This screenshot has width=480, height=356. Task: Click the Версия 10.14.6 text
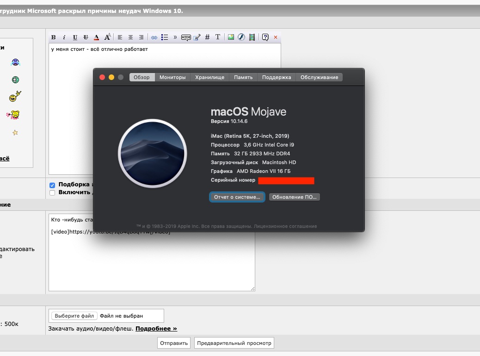tap(229, 121)
